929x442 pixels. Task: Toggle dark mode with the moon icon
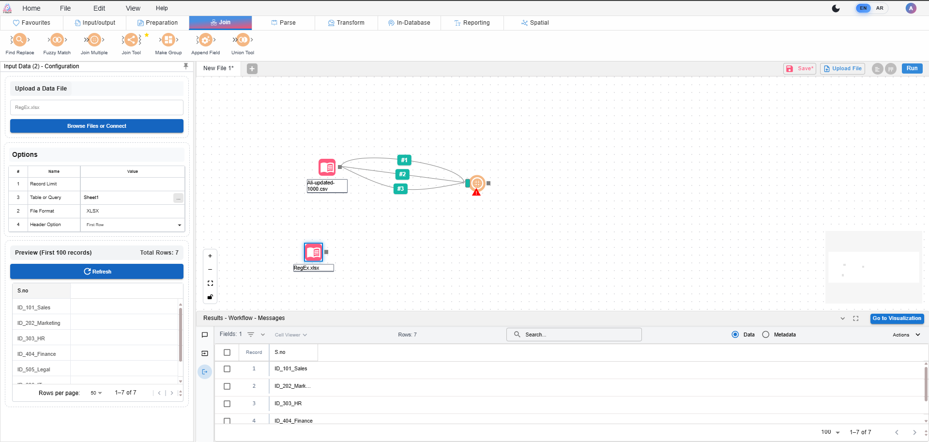pos(836,8)
